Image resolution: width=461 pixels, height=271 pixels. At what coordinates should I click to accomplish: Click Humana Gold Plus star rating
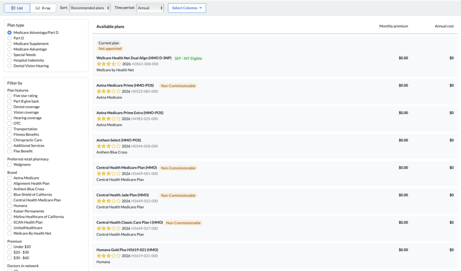pyautogui.click(x=108, y=256)
